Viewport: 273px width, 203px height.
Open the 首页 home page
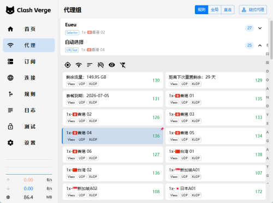(29, 29)
